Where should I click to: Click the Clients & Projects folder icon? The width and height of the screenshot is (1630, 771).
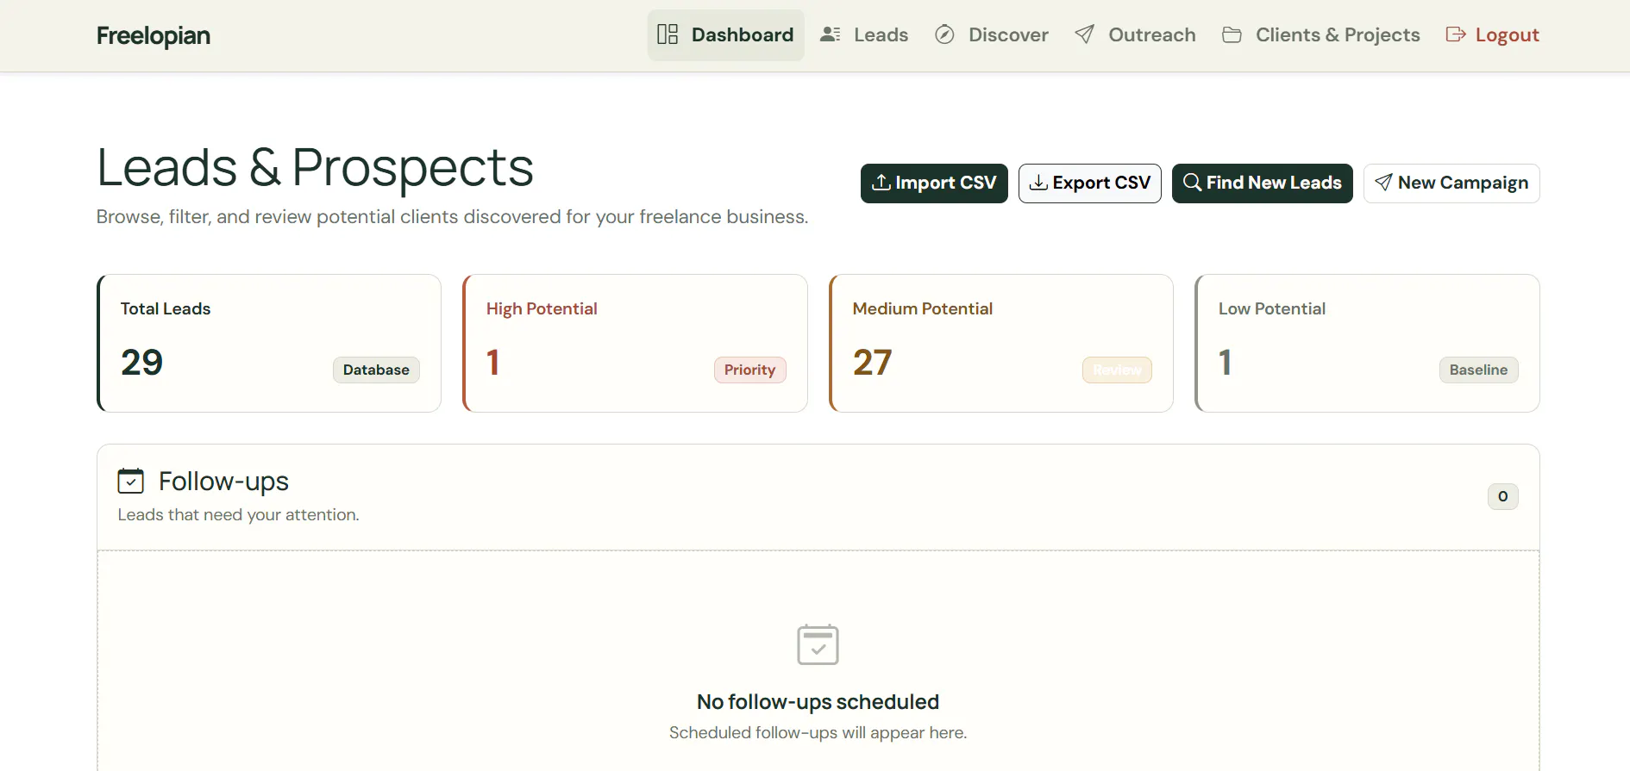tap(1232, 34)
